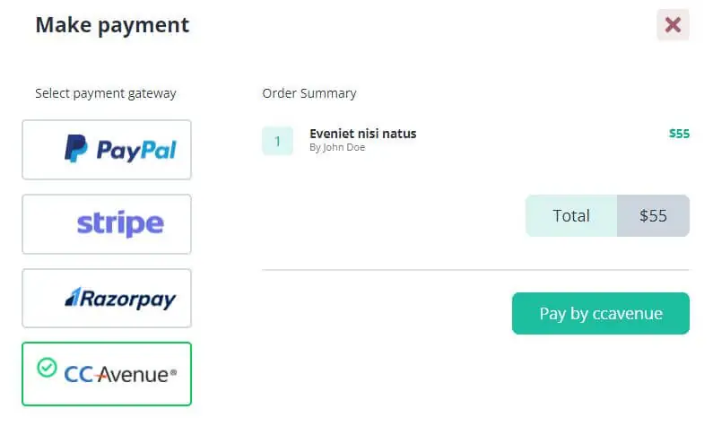713x426 pixels.
Task: Pick Razorpay as payment gateway
Action: coord(107,299)
